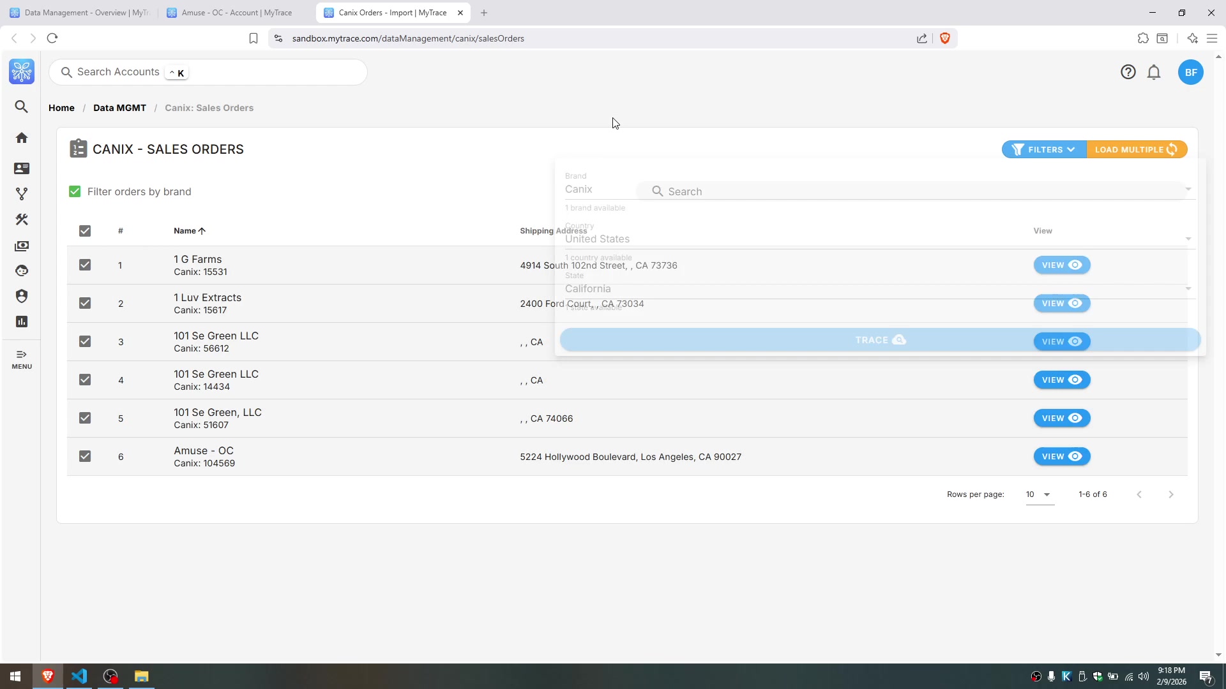
Task: Open the Rows per page dropdown
Action: (x=1039, y=494)
